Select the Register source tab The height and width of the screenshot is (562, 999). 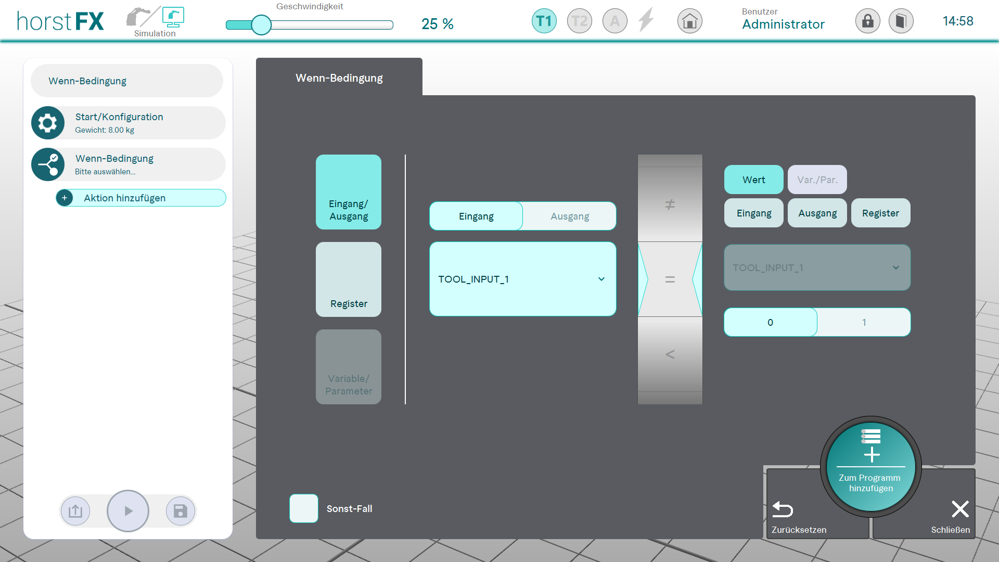348,279
